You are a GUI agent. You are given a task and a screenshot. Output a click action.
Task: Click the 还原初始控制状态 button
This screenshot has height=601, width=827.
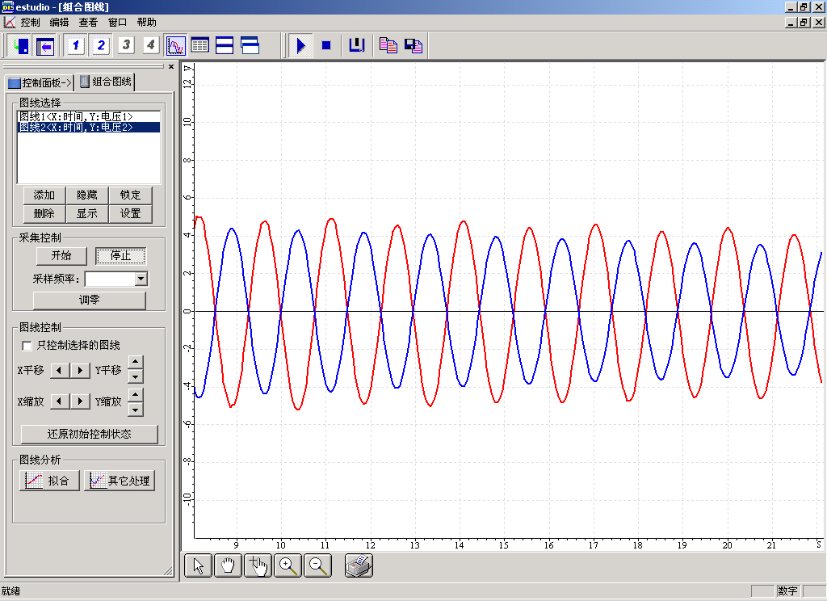pyautogui.click(x=90, y=435)
